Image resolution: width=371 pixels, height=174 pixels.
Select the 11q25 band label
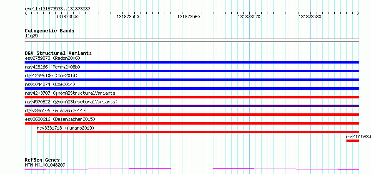(x=31, y=36)
